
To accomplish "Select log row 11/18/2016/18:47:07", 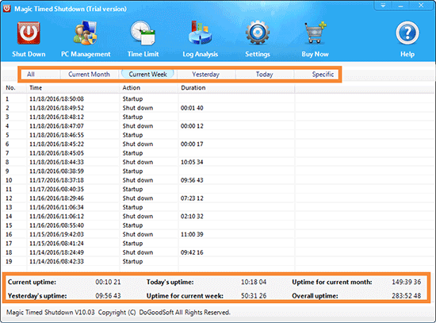I will pos(218,126).
